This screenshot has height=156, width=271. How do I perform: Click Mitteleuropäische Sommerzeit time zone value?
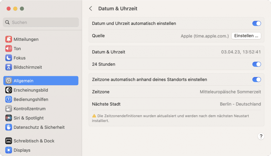point(230,92)
